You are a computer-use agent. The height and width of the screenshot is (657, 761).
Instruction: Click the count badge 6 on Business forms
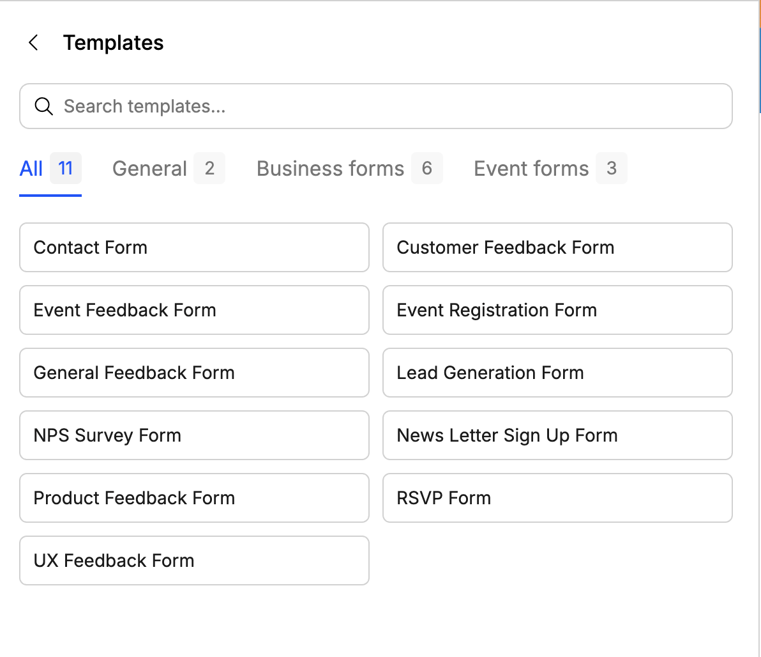pos(427,169)
